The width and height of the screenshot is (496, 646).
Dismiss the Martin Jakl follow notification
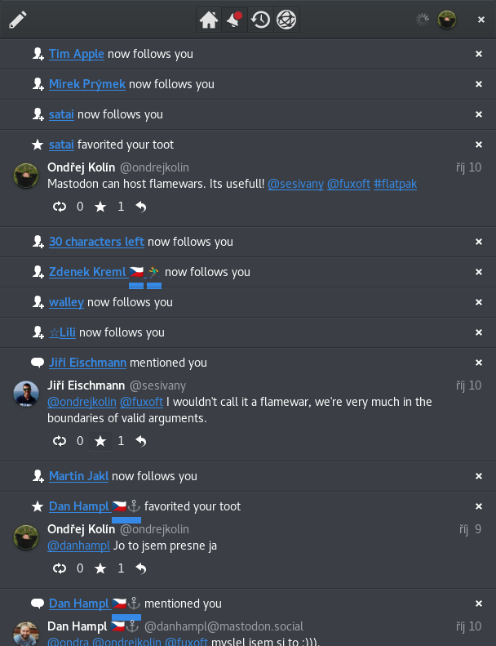tap(479, 476)
